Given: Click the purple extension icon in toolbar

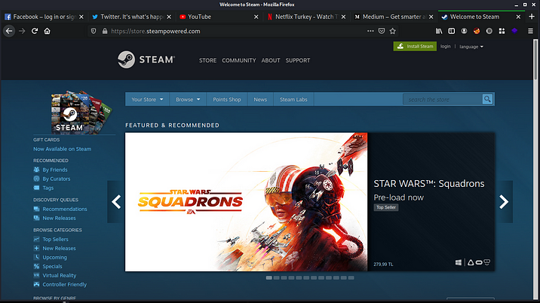Looking at the screenshot, I should coord(514,31).
